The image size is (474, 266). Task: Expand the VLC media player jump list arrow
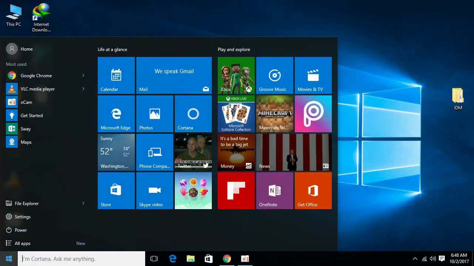point(83,89)
